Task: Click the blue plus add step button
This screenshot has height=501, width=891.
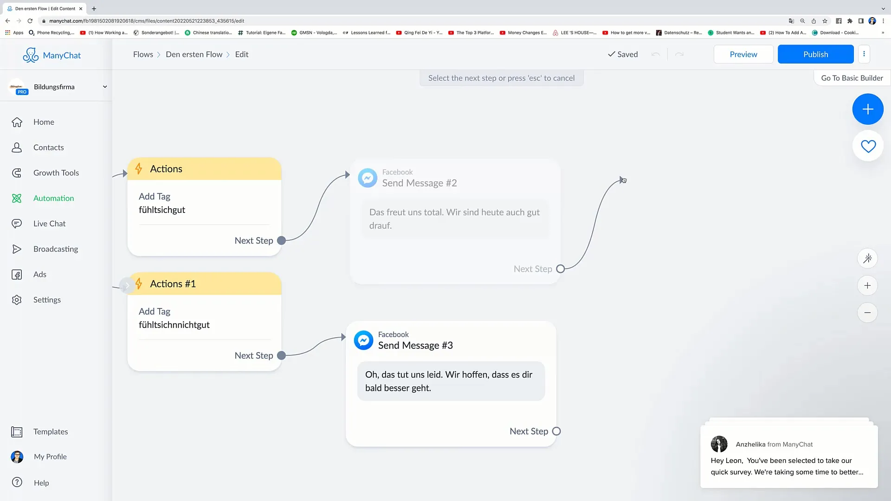Action: click(867, 109)
